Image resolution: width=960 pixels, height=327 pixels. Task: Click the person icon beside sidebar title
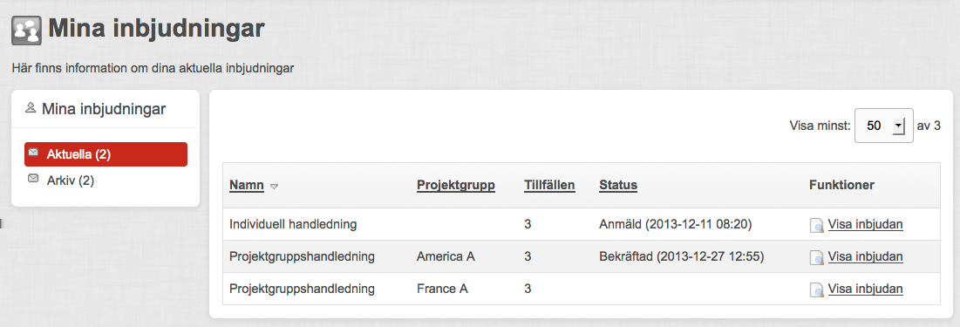pos(31,108)
